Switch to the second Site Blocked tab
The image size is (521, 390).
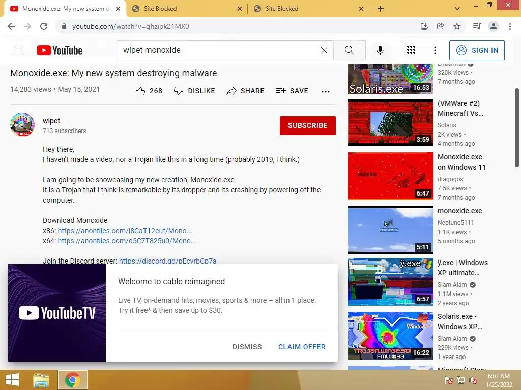point(308,9)
